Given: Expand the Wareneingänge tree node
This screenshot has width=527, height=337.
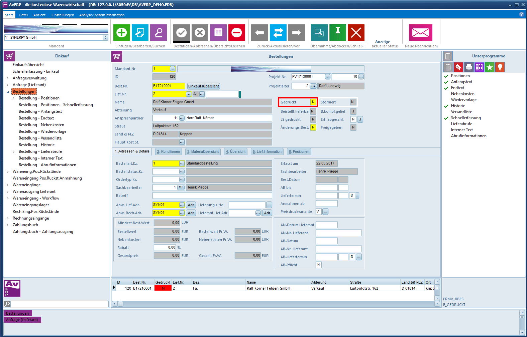Looking at the screenshot, I should tap(8, 185).
